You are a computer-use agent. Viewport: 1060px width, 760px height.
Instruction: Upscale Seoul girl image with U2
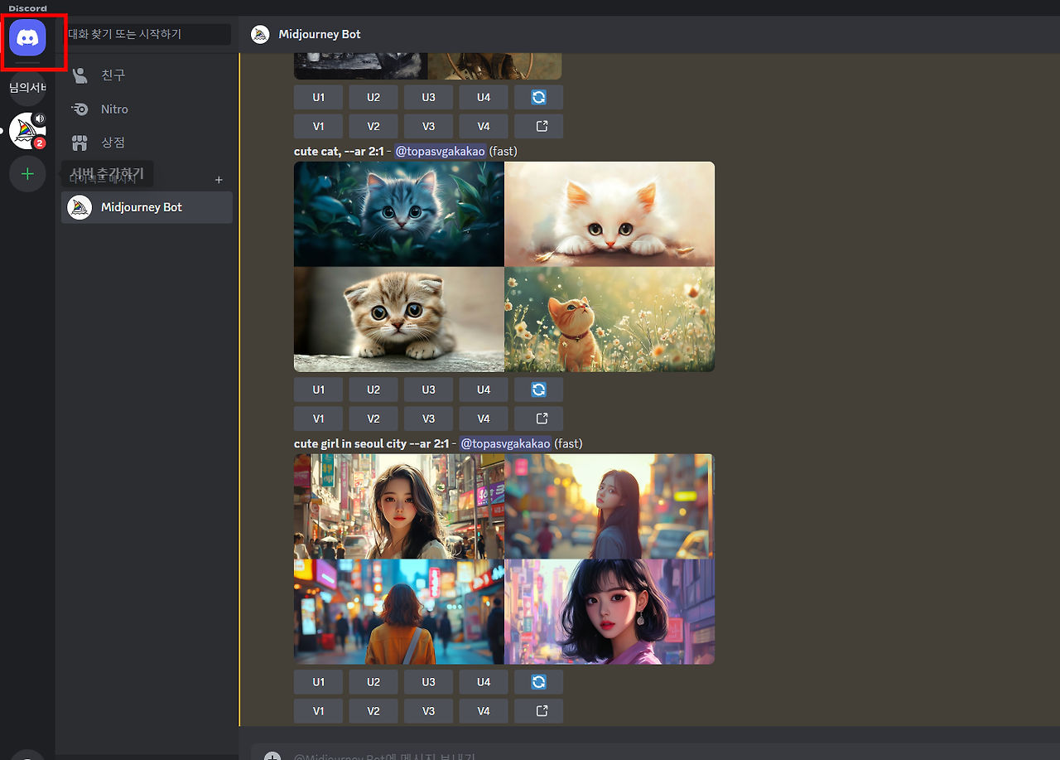pos(373,682)
